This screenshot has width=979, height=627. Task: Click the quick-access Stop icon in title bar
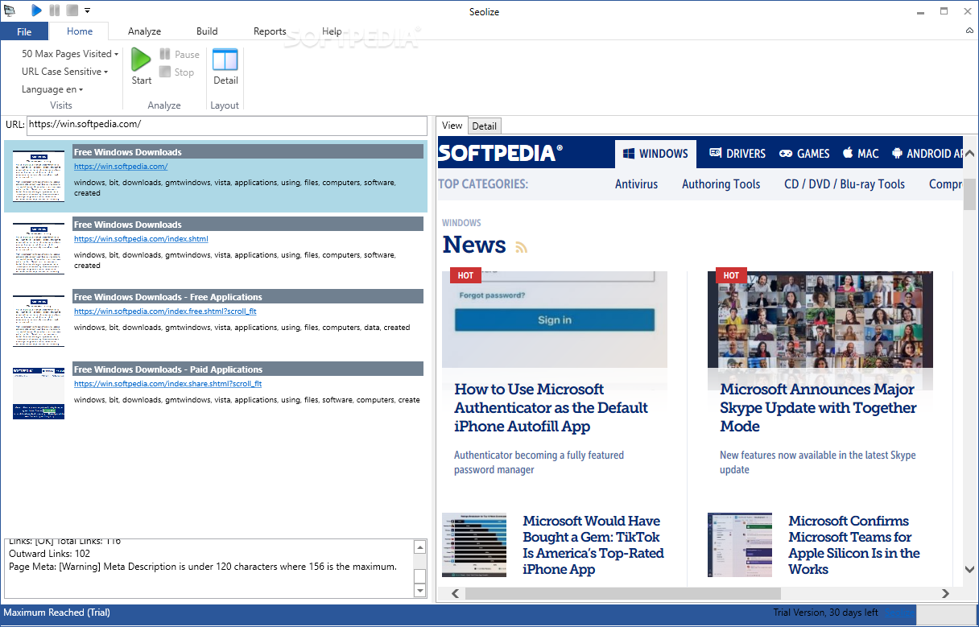pos(72,10)
